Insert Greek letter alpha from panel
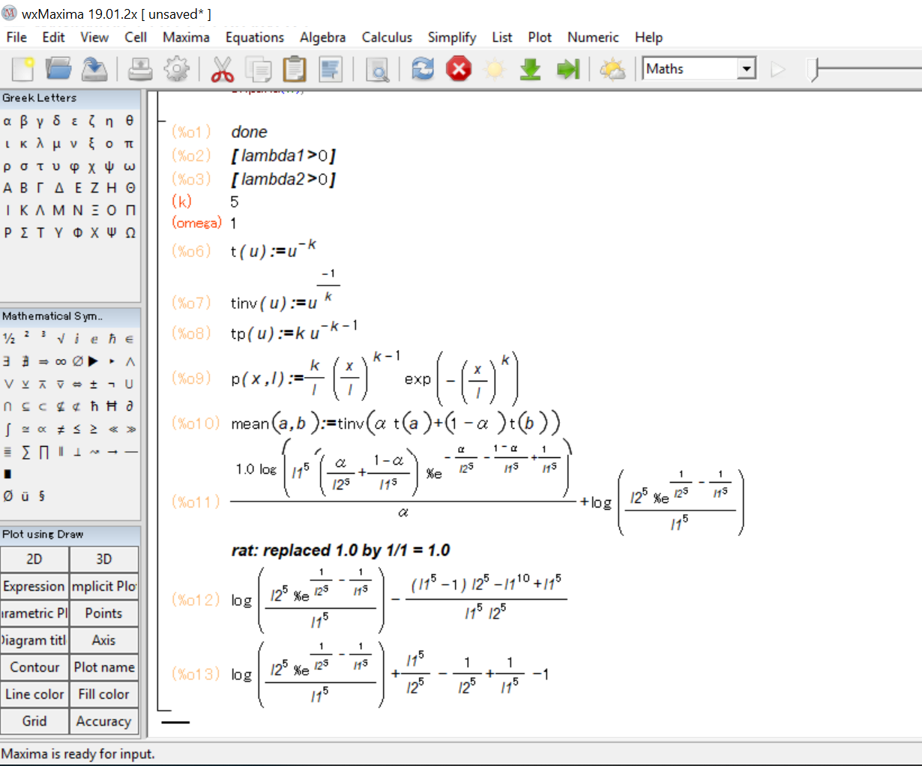 7,121
